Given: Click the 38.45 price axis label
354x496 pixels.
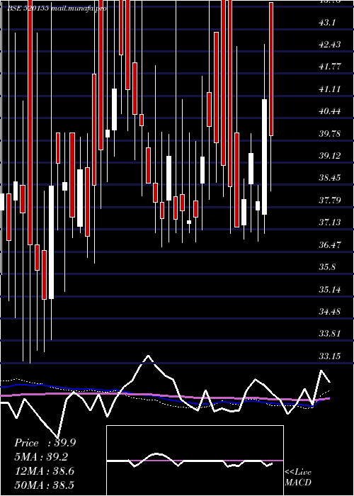Looking at the screenshot, I should [330, 178].
